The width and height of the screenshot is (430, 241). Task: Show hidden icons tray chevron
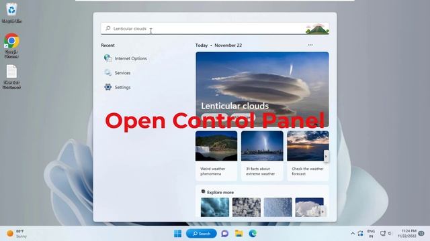point(353,234)
